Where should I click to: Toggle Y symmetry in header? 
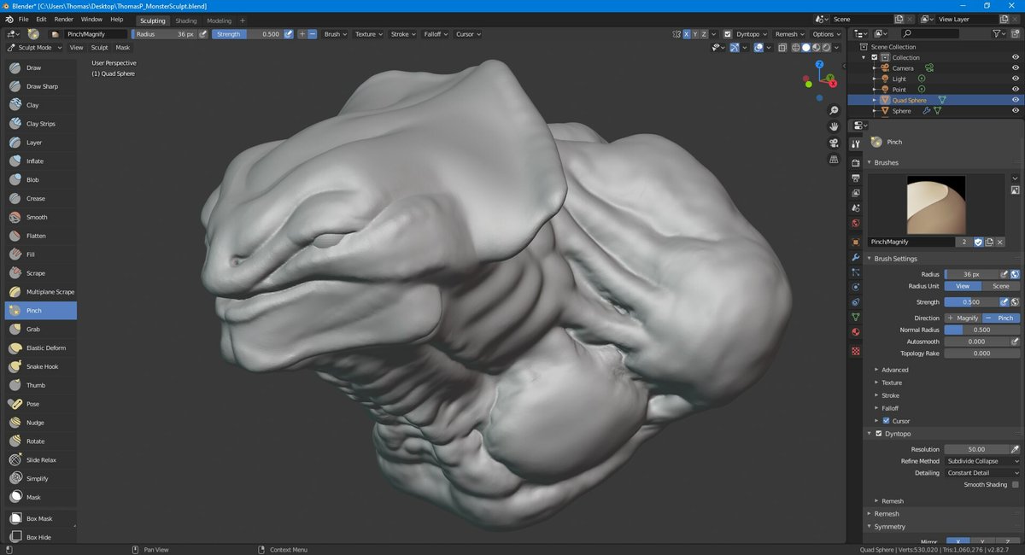click(x=696, y=34)
